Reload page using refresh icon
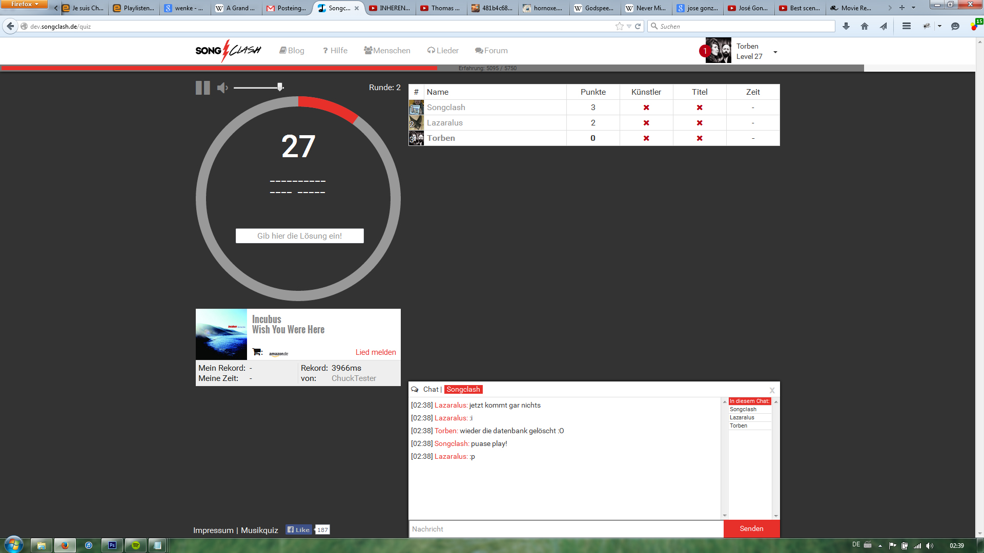The image size is (984, 553). pyautogui.click(x=638, y=26)
